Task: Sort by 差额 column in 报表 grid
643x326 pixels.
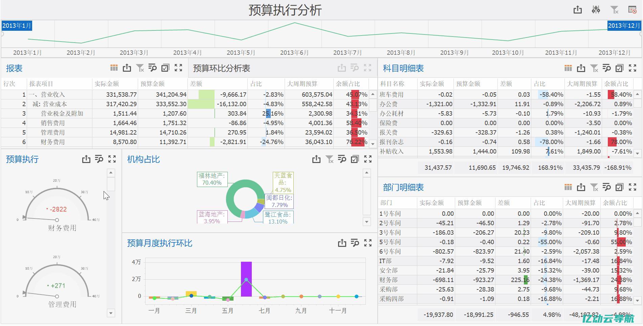Action: [217, 84]
